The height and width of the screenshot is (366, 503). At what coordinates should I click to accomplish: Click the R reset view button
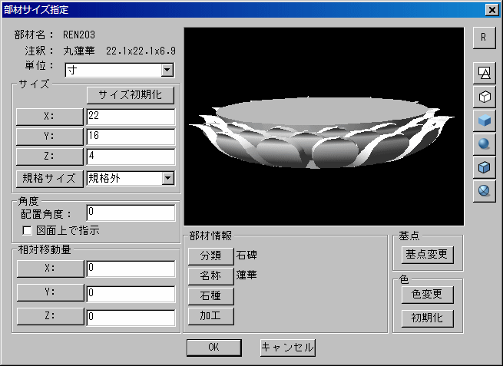pos(484,38)
